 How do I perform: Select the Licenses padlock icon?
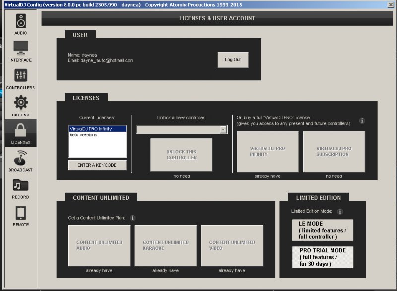(x=21, y=130)
